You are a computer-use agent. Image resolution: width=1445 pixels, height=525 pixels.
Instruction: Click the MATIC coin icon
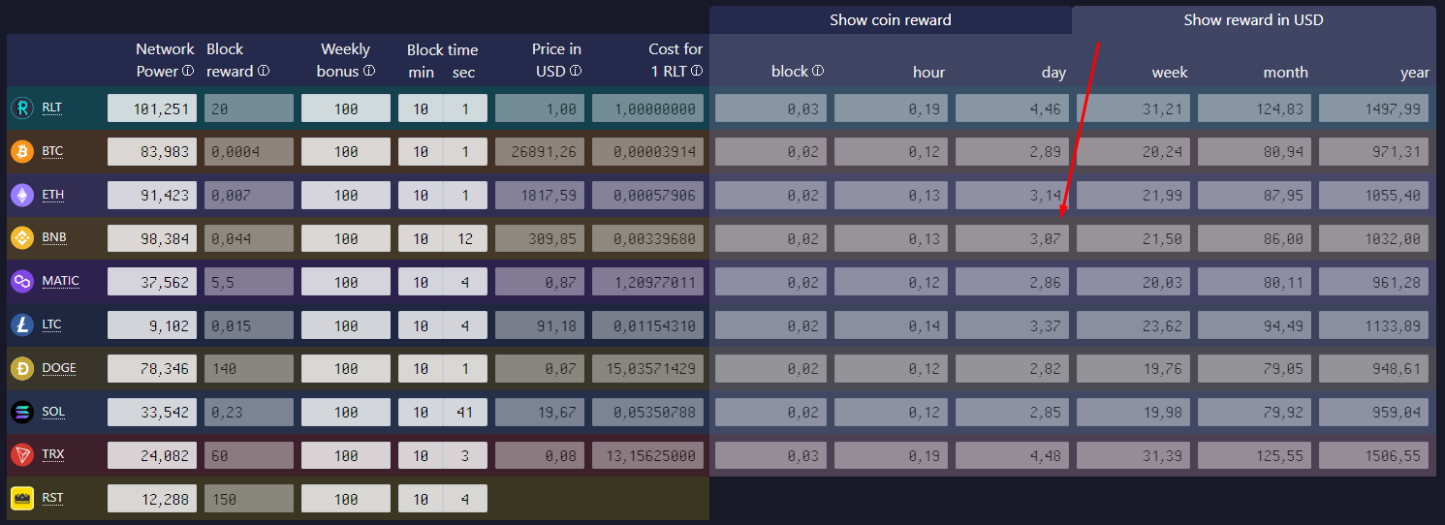click(x=21, y=281)
